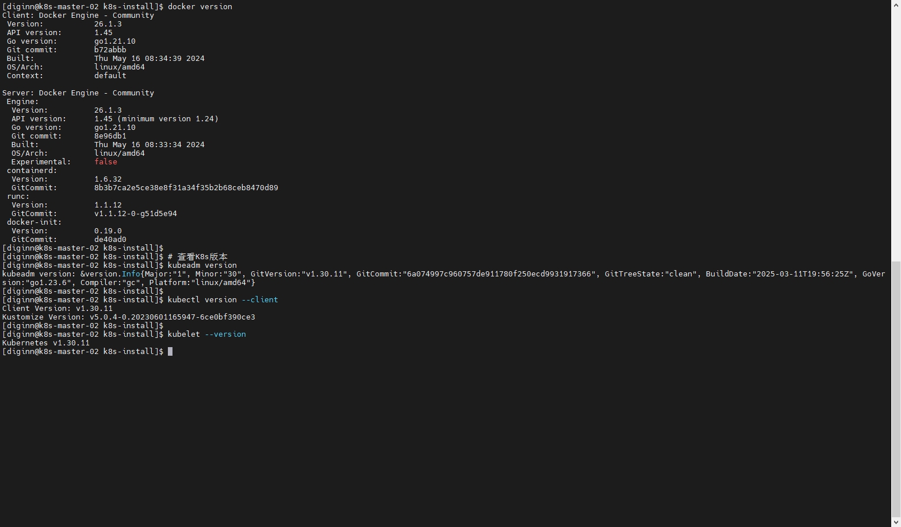Click the Kustomize Version output line
Image resolution: width=901 pixels, height=527 pixels.
(128, 317)
